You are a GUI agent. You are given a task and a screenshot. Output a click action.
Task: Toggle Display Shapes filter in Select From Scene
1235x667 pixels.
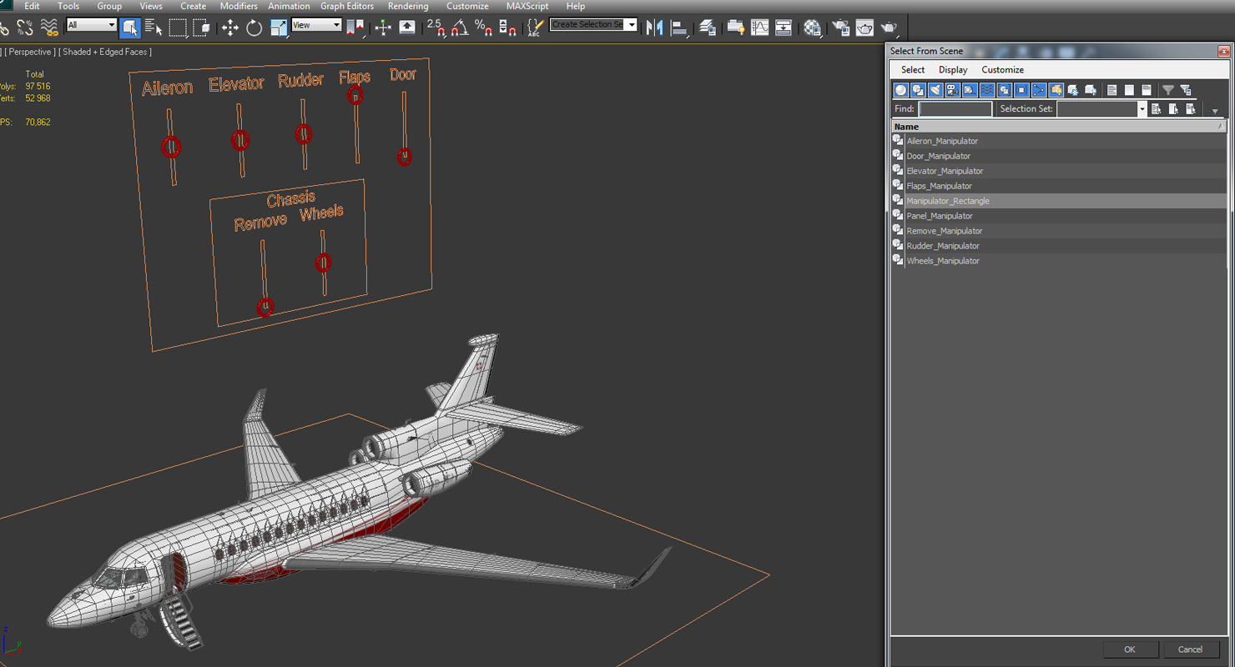918,90
